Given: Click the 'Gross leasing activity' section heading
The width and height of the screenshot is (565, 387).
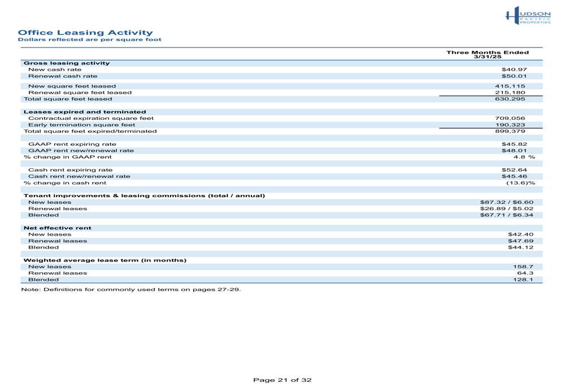Looking at the screenshot, I should [x=67, y=63].
